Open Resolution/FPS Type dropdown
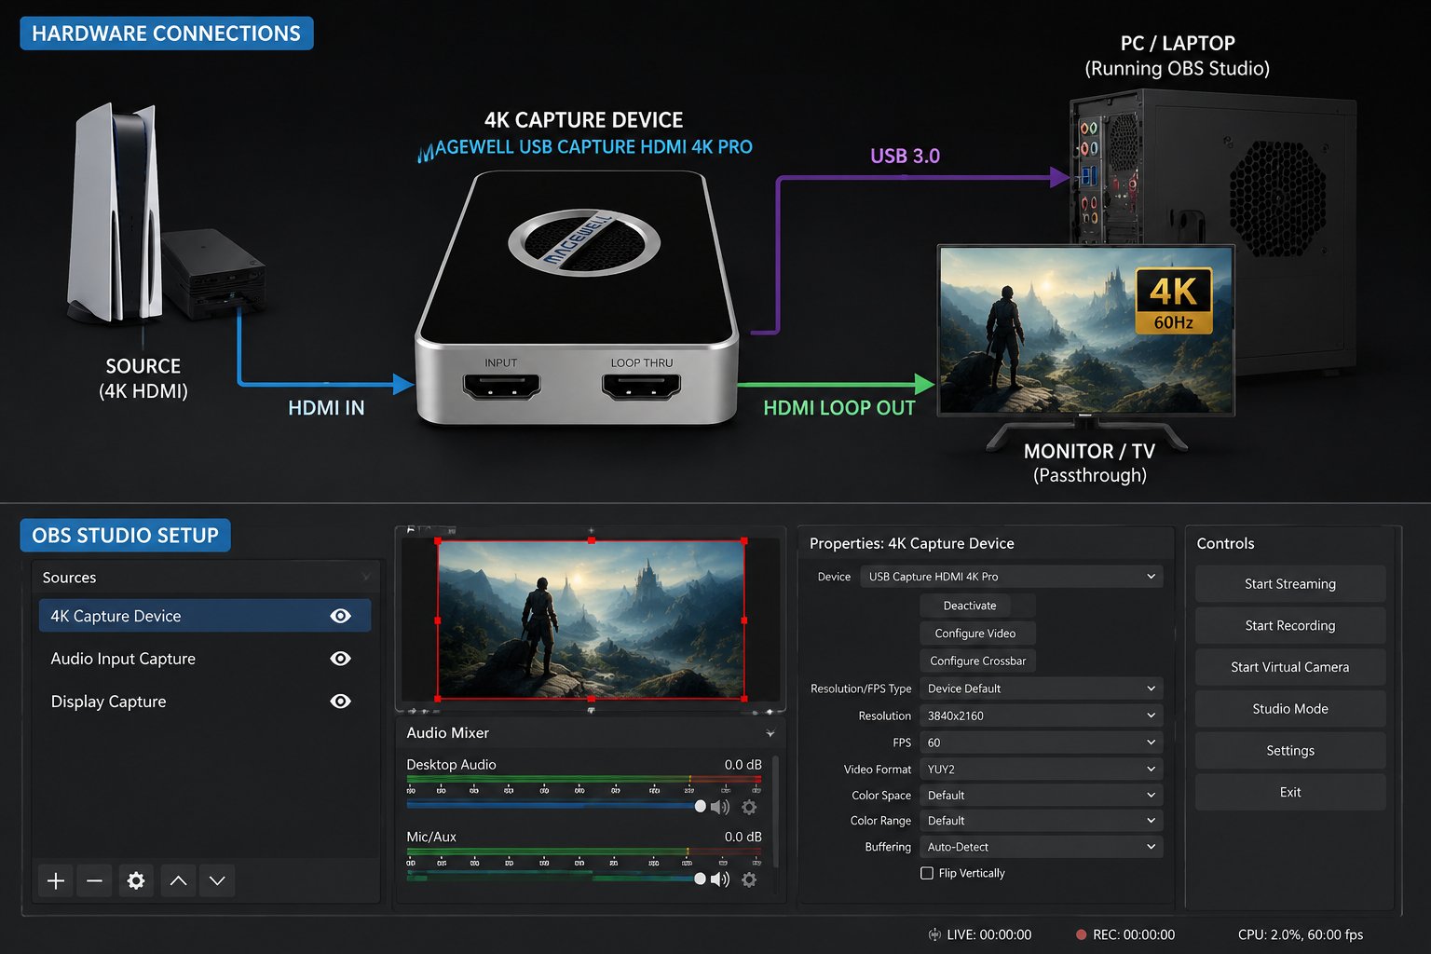The width and height of the screenshot is (1431, 954). pyautogui.click(x=1042, y=688)
